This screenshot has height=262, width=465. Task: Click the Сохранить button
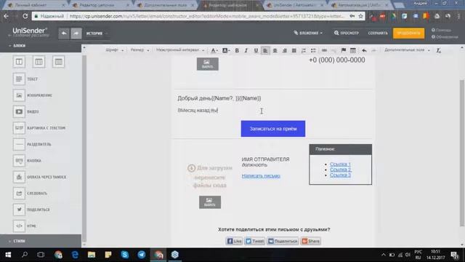(378, 33)
